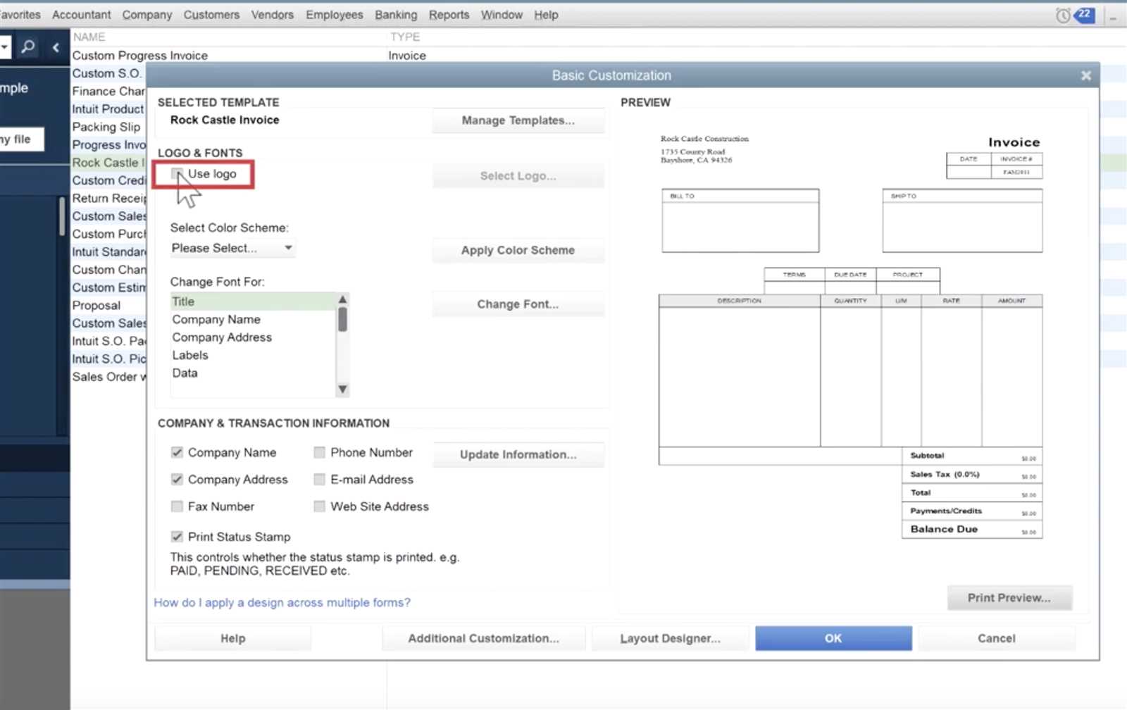
Task: Open the Company menu
Action: pyautogui.click(x=147, y=15)
